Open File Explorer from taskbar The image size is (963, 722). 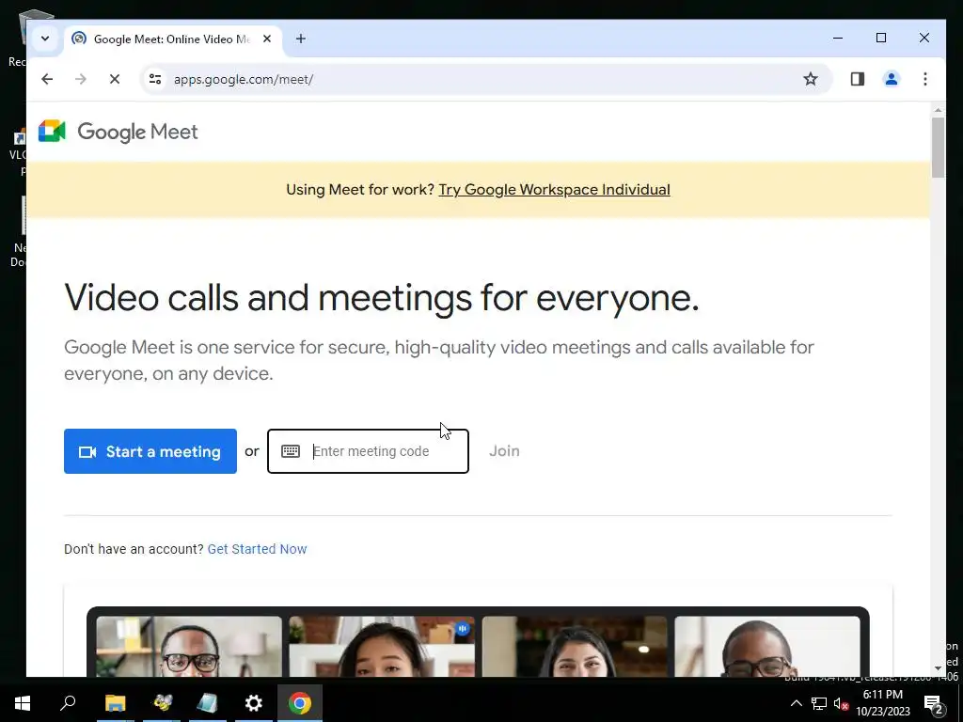pyautogui.click(x=115, y=703)
